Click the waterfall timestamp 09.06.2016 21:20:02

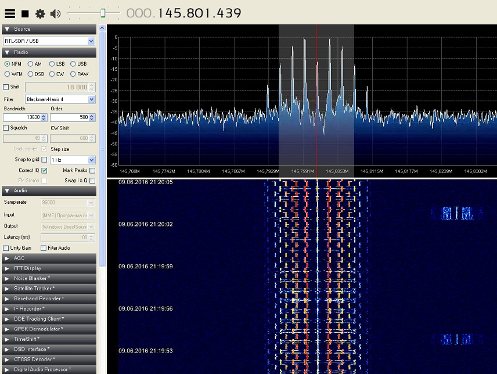[146, 224]
